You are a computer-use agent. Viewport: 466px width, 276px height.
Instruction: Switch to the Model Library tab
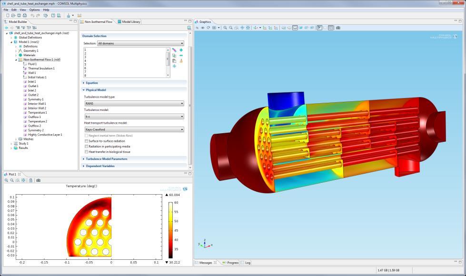[129, 22]
